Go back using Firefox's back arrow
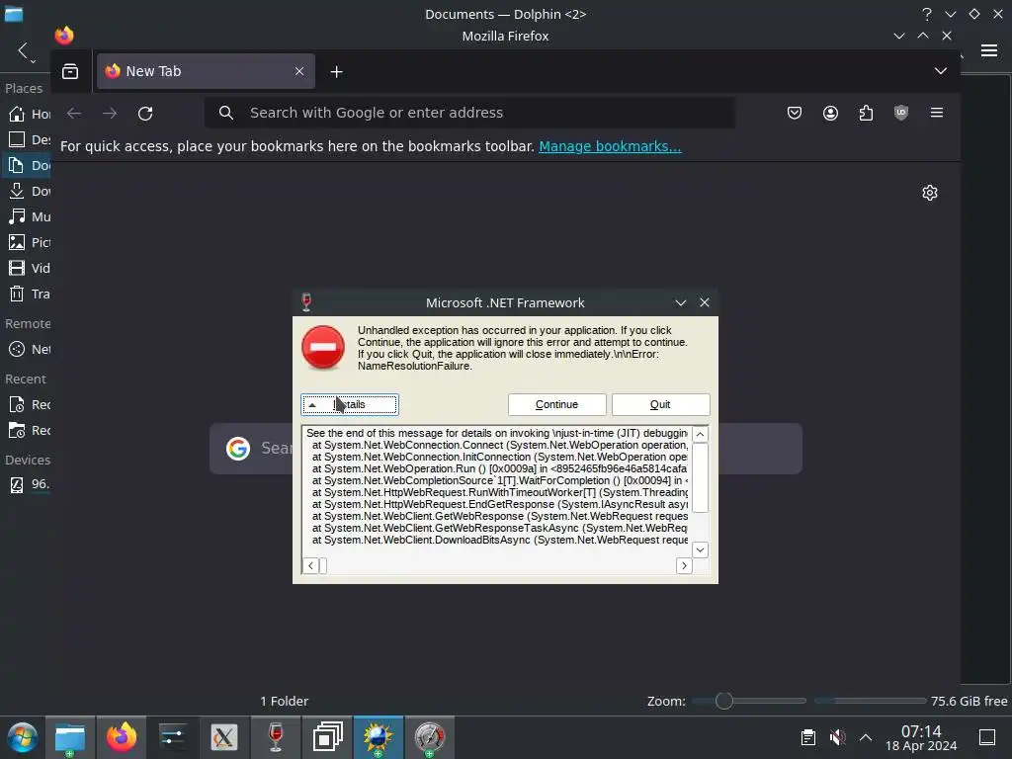This screenshot has height=759, width=1012. [74, 114]
